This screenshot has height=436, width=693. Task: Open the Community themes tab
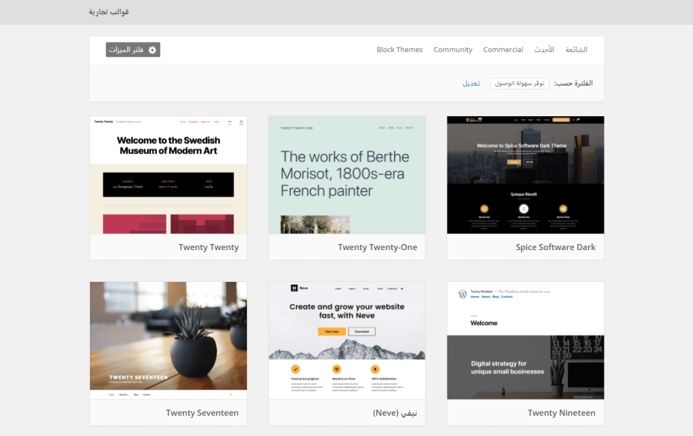(453, 50)
